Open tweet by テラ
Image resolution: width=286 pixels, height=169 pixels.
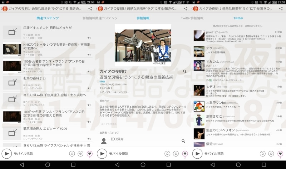(x=238, y=51)
